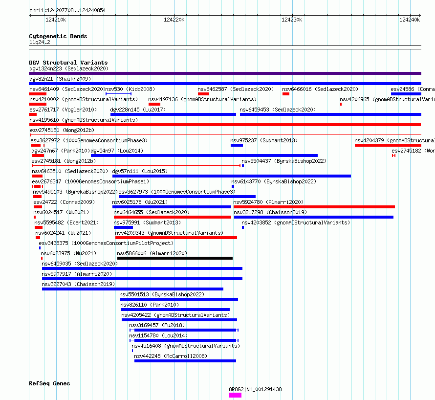435x400 pixels.
Task: Click esv24722 (Conrad2009) label
Action: pos(64,202)
